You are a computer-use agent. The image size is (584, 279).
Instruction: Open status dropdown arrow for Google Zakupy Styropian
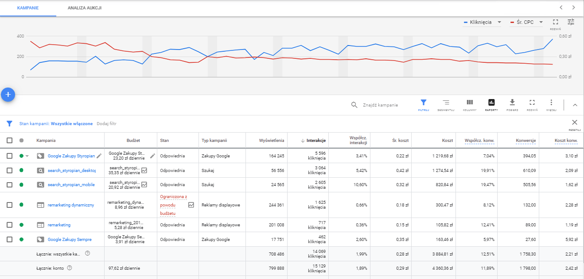coord(27,156)
